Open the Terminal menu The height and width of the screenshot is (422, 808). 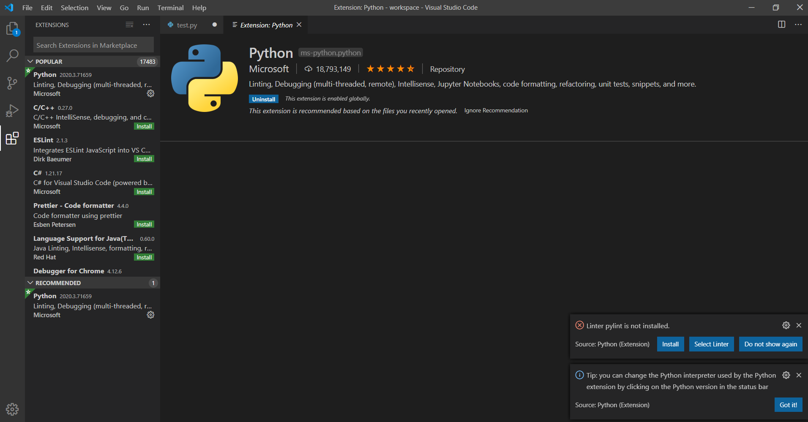click(170, 8)
